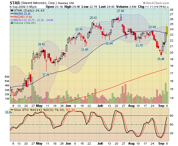Click the 22.04 price low label

tap(109, 43)
